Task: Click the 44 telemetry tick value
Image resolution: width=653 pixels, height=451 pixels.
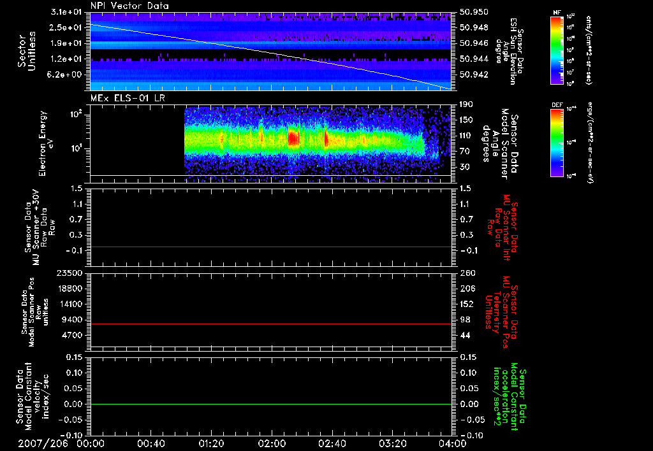Action: tap(465, 335)
